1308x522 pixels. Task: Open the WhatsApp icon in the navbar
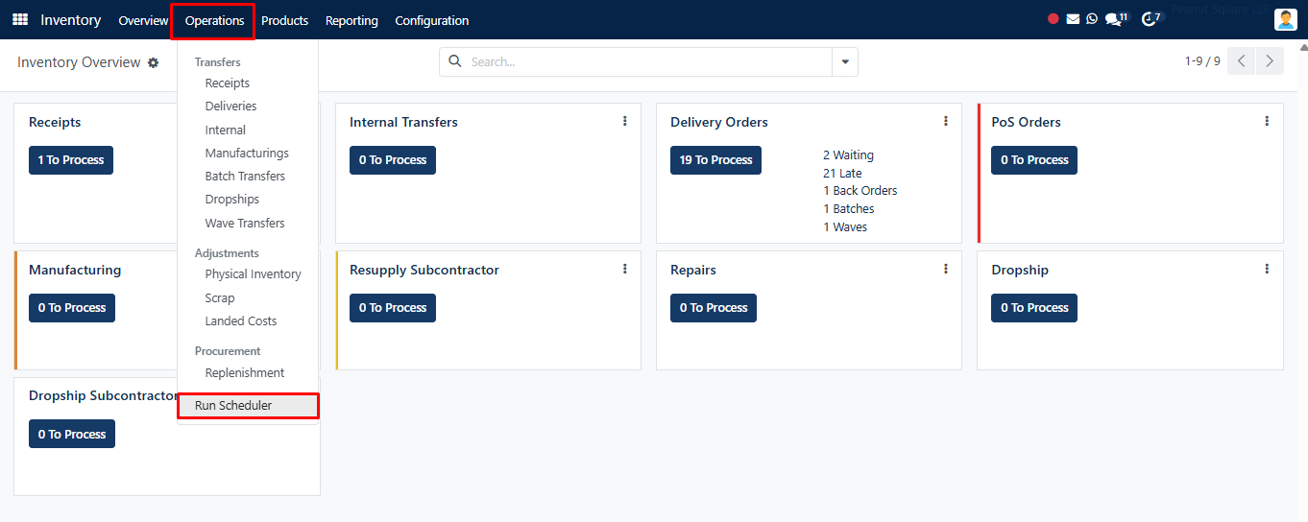tap(1092, 19)
